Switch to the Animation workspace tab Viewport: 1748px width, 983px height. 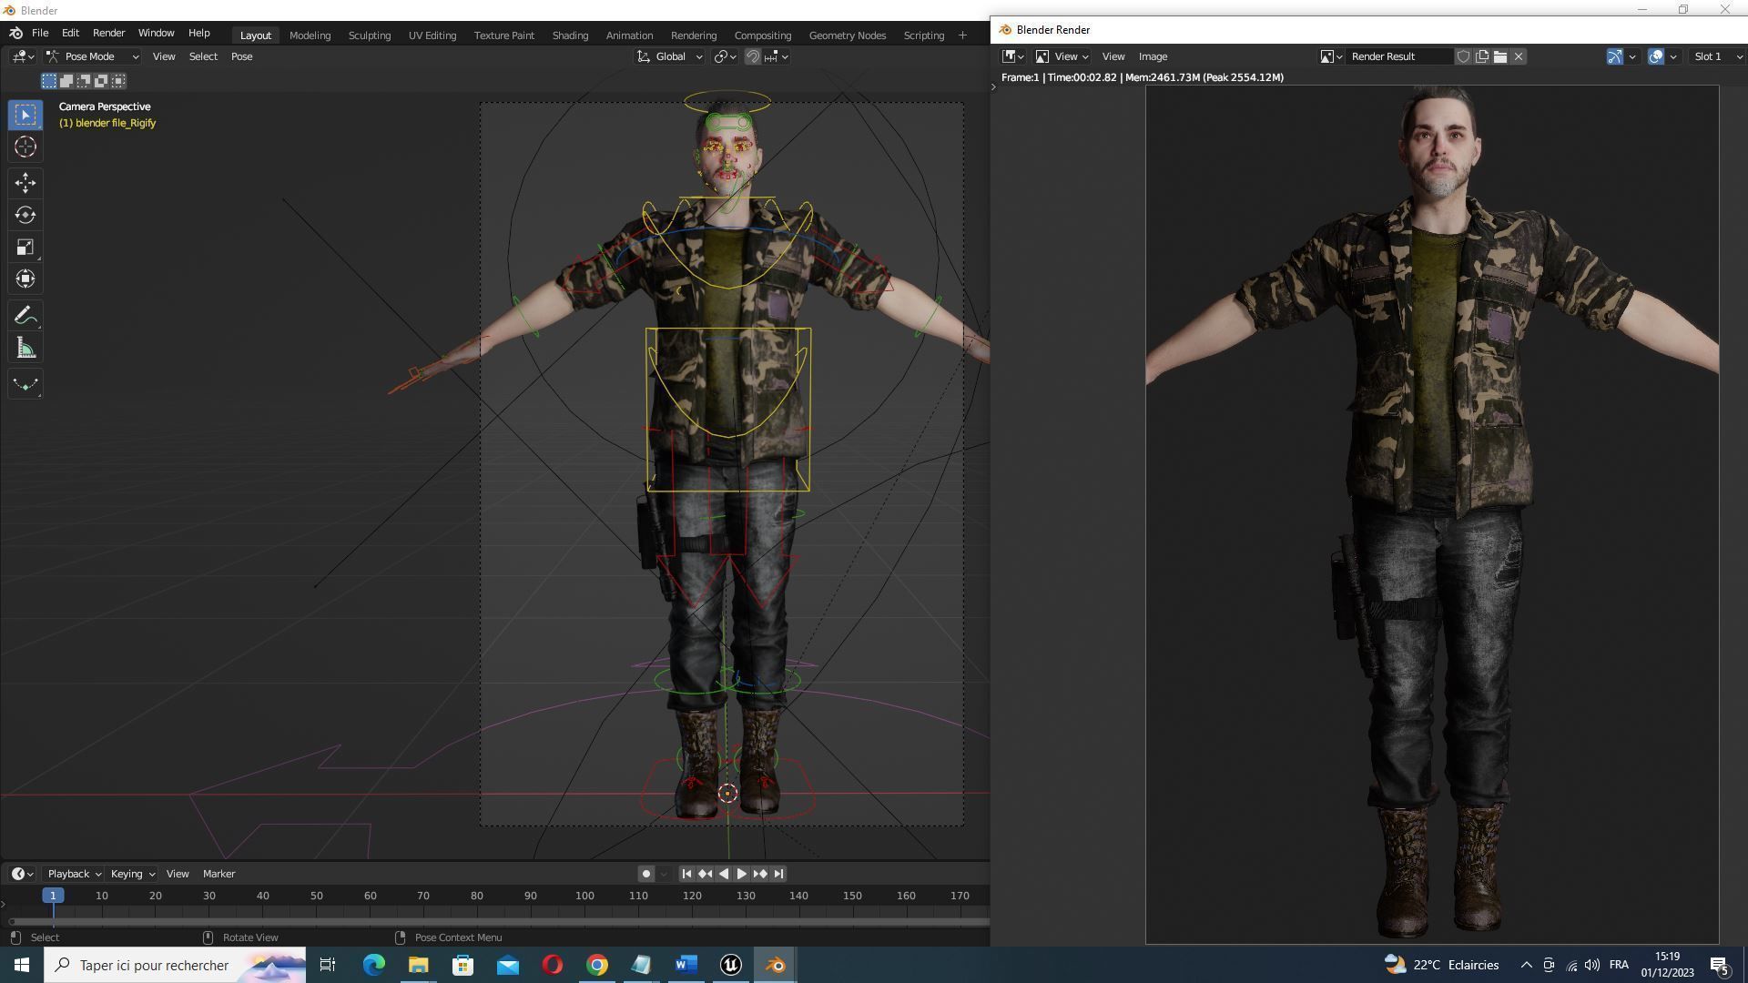point(629,35)
